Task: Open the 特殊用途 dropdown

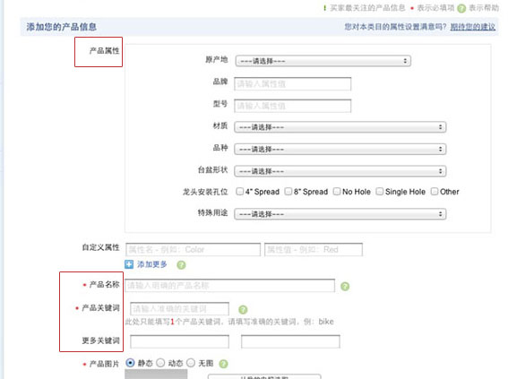Action: pyautogui.click(x=340, y=214)
